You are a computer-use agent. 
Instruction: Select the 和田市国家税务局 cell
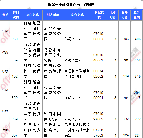pyautogui.click(x=53, y=111)
